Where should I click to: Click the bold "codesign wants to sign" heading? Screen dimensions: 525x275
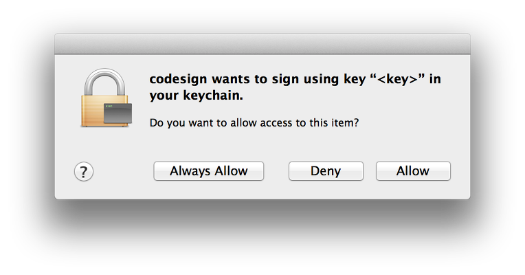coord(295,87)
